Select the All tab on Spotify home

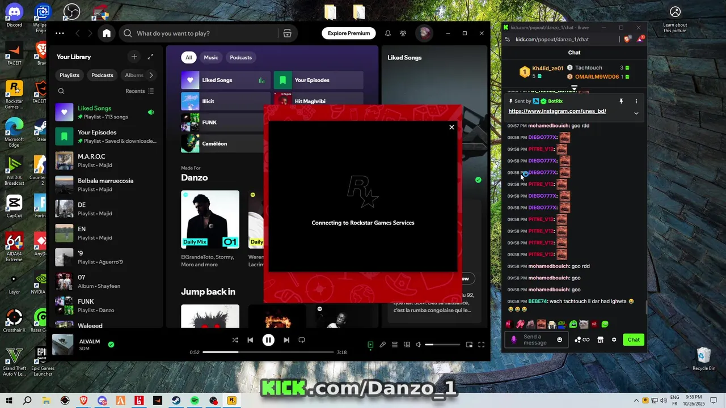189,57
